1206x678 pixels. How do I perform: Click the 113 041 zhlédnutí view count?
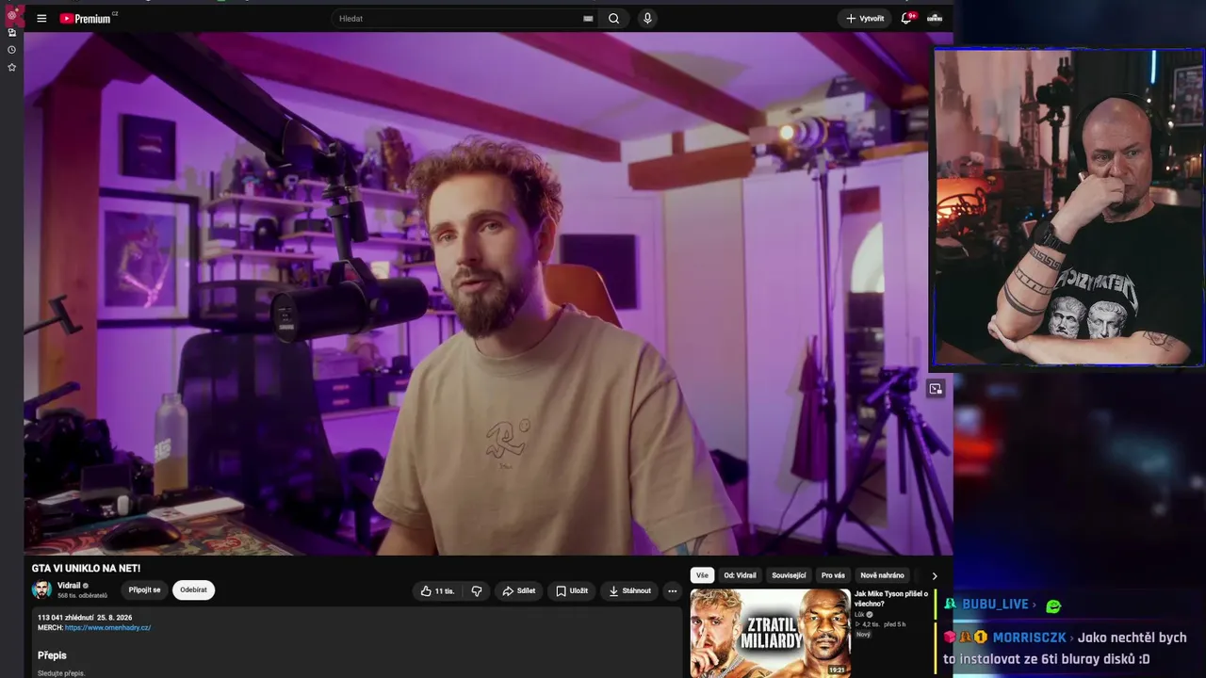click(68, 618)
